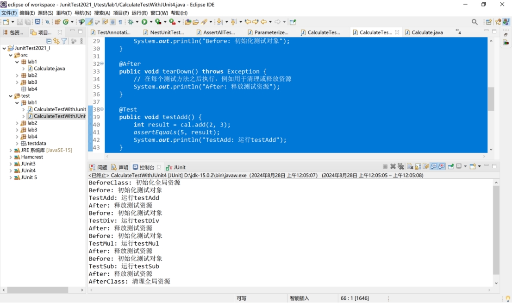Click the line 38 fold marker
This screenshot has height=303, width=512.
click(x=102, y=109)
